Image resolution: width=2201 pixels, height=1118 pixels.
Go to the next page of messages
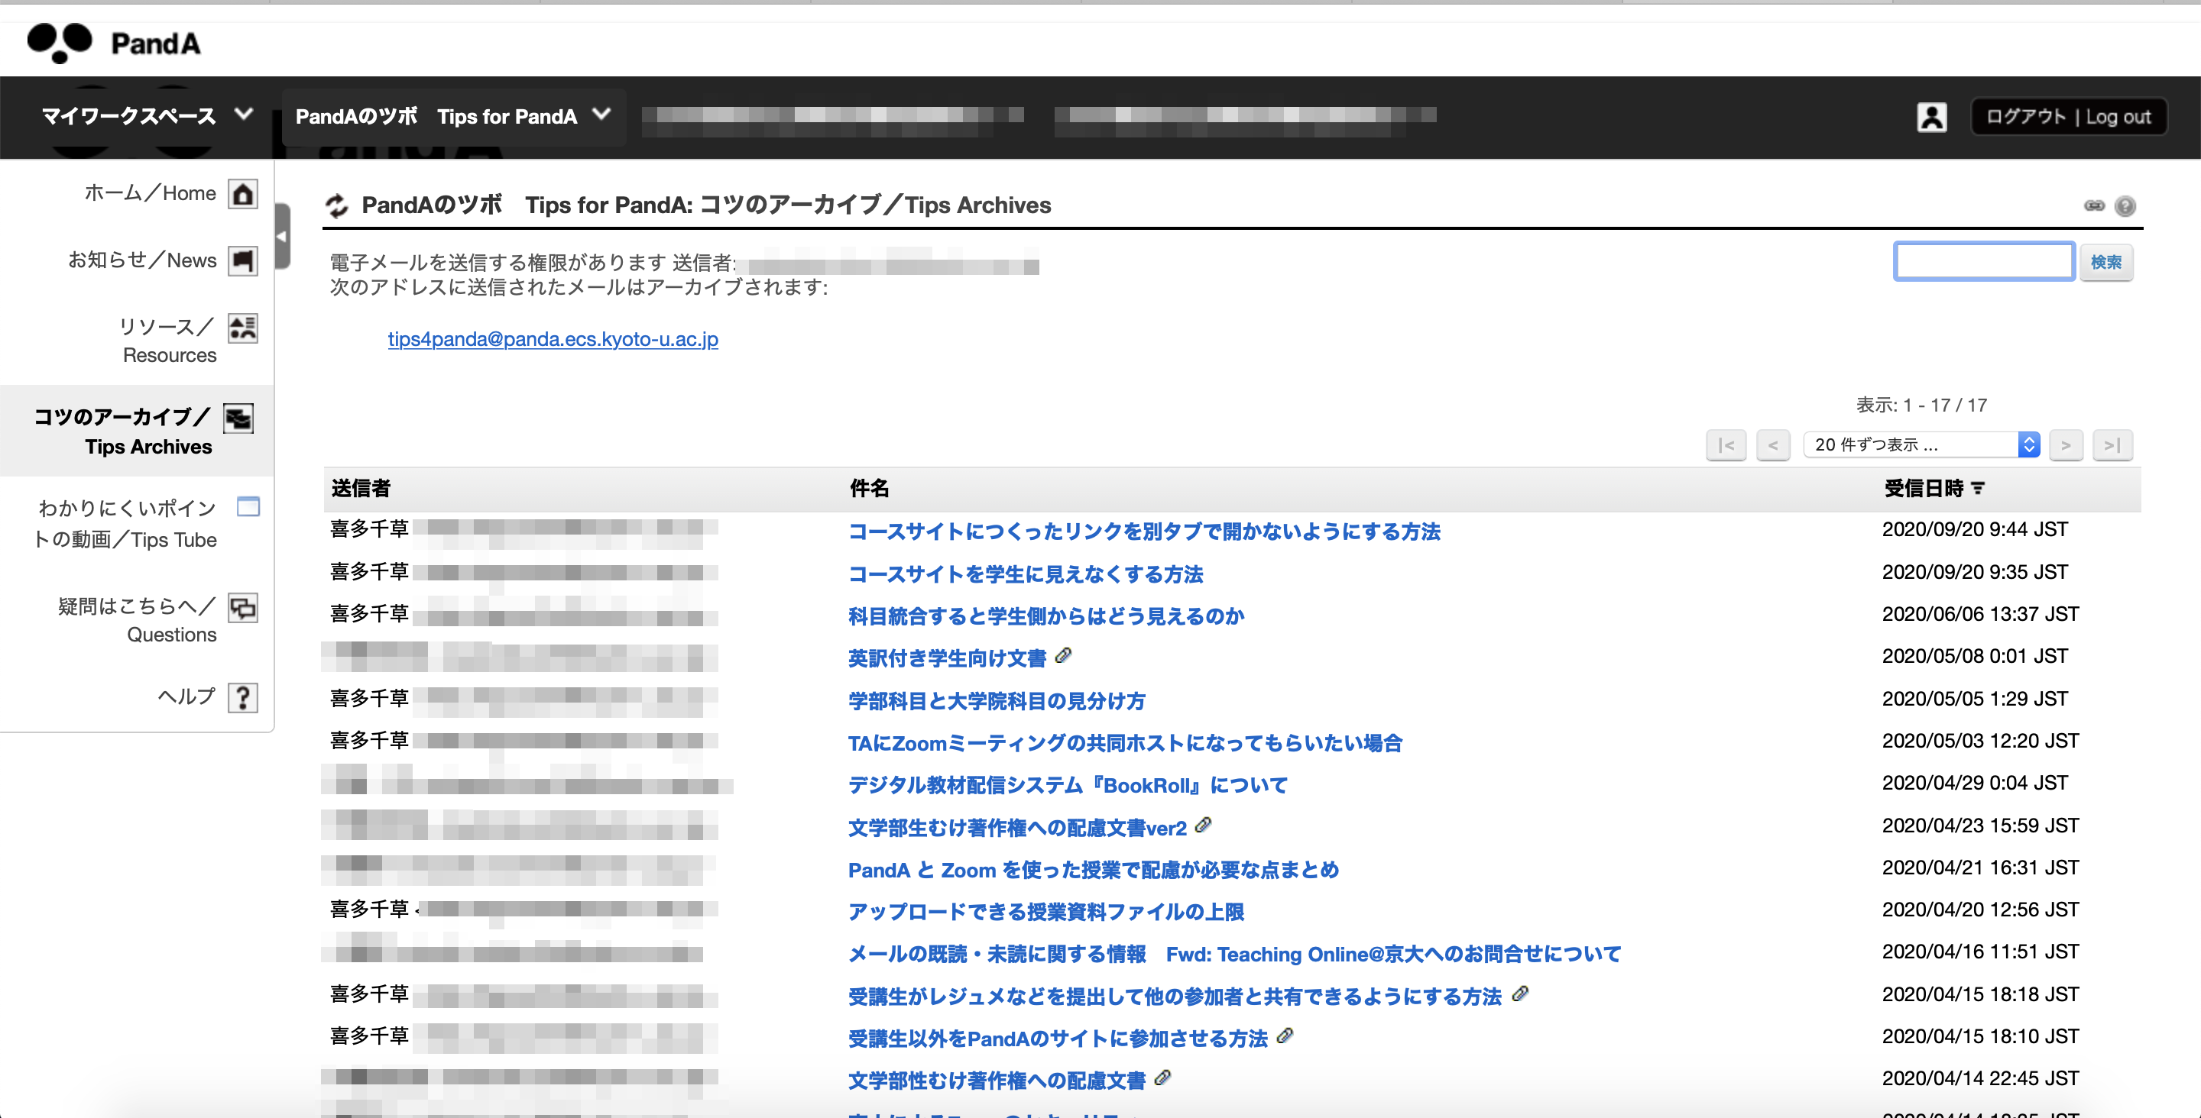tap(2066, 445)
